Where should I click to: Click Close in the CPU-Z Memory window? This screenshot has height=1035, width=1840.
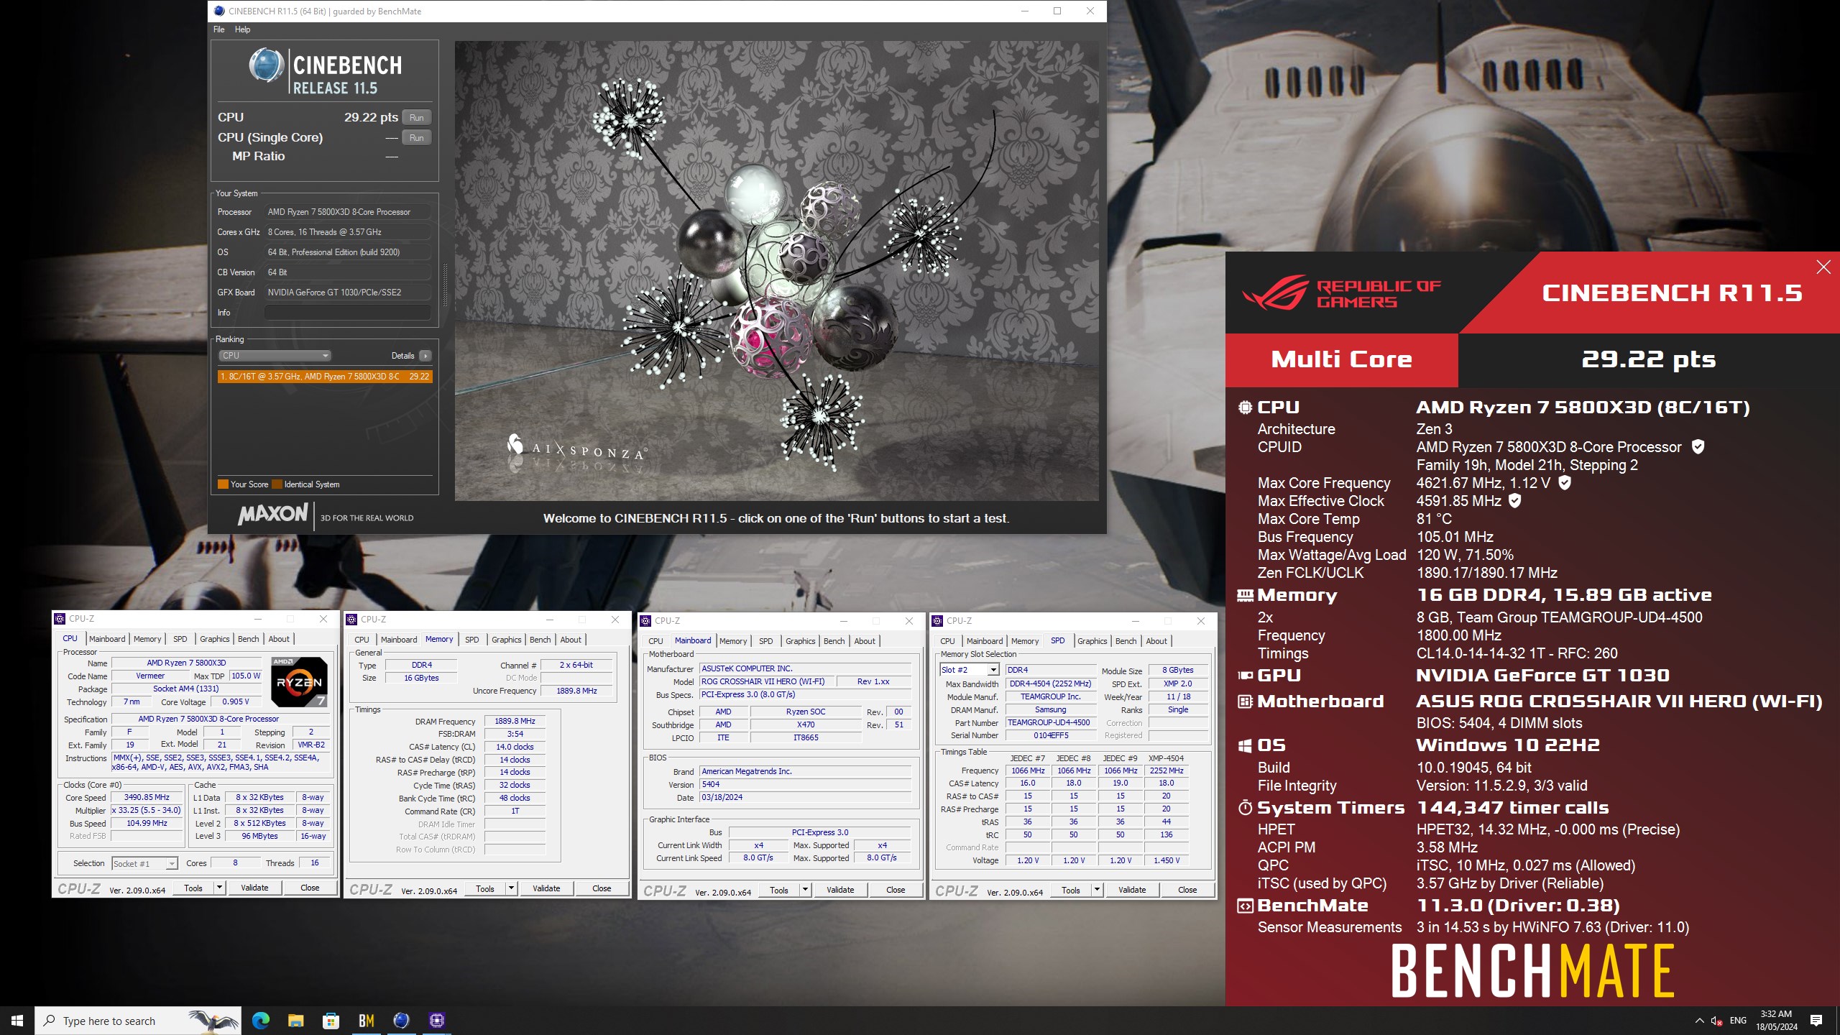tap(602, 888)
